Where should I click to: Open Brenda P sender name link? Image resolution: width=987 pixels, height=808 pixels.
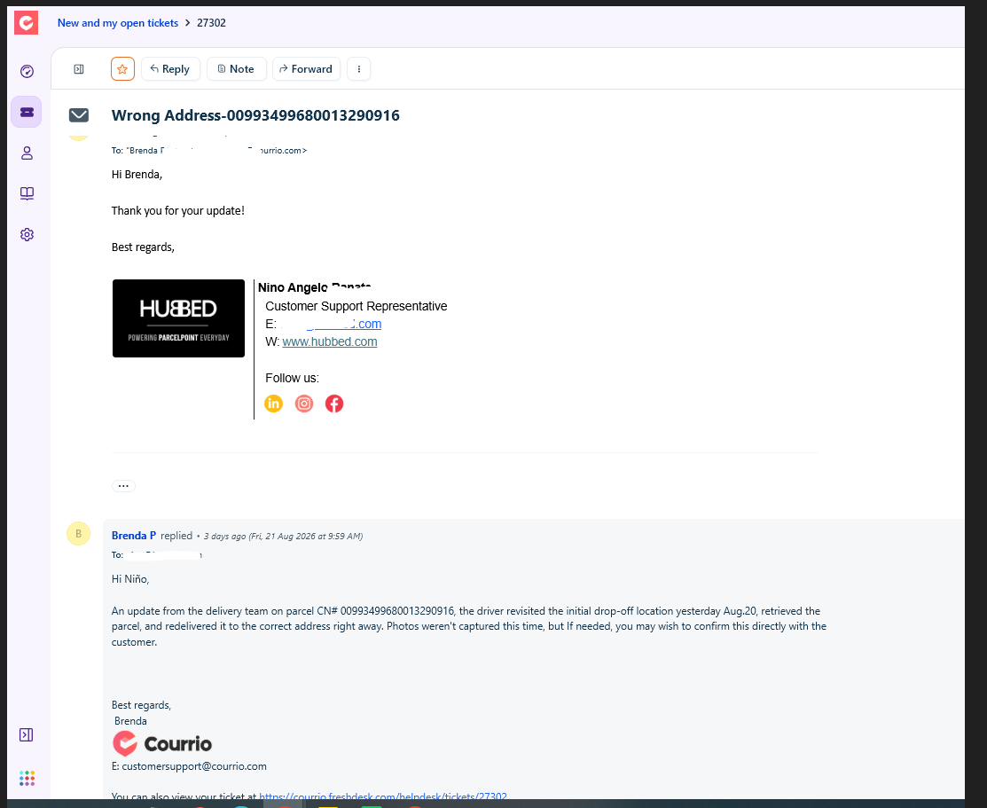point(133,536)
